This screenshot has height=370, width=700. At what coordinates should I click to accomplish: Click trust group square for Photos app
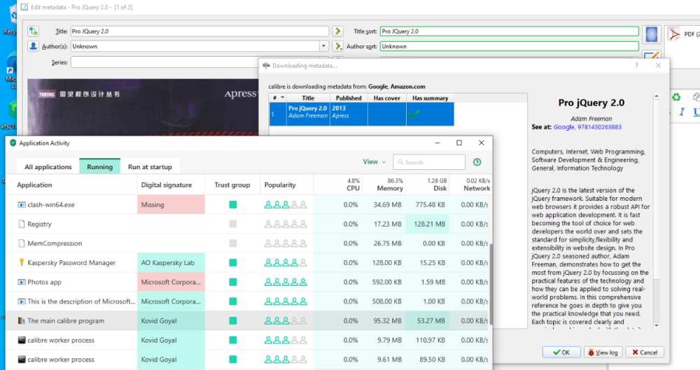(232, 283)
